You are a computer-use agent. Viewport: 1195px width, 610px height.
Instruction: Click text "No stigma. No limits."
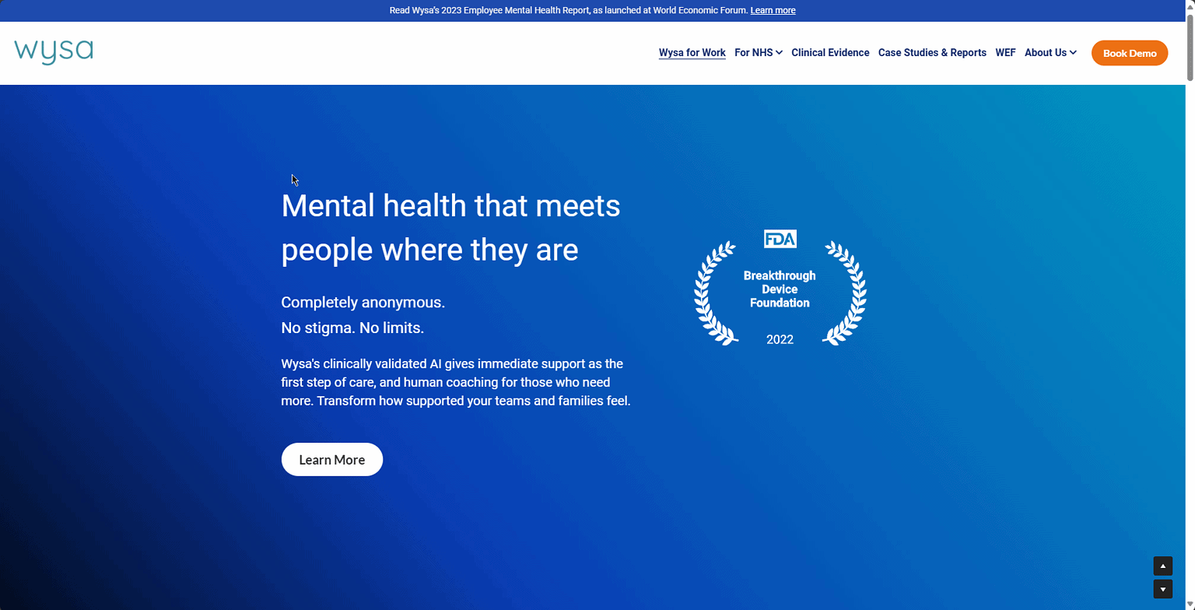click(x=352, y=328)
